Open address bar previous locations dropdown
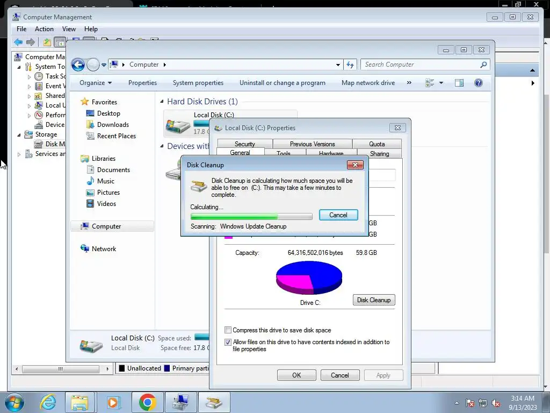550x413 pixels. 338,65
